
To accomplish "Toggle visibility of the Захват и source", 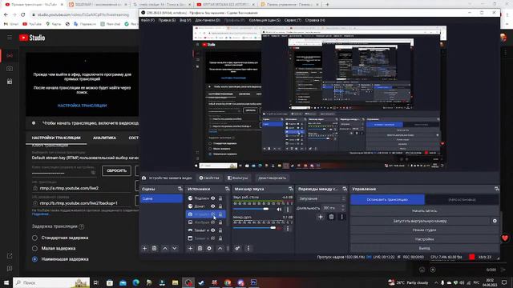I will pos(212,230).
